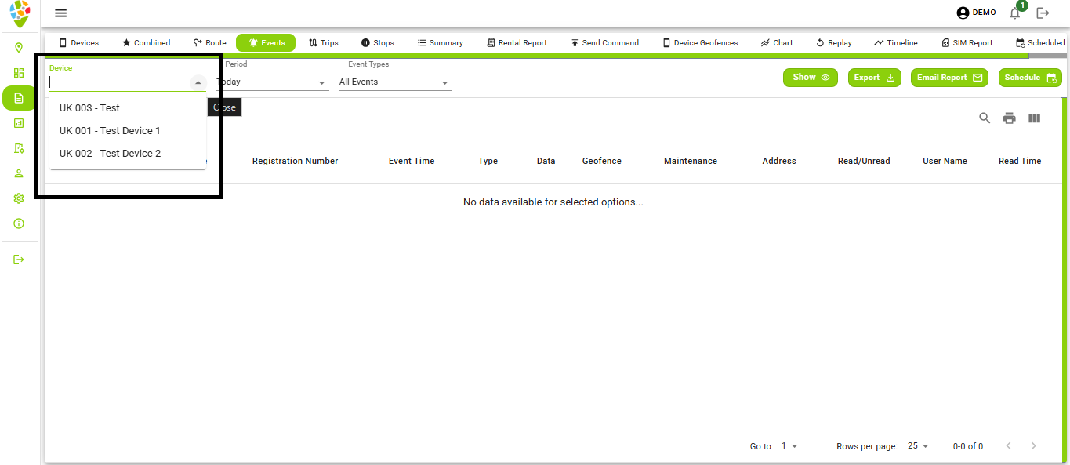Collapse the Device dropdown arrow
Viewport: 1070px width, 465px height.
(198, 82)
